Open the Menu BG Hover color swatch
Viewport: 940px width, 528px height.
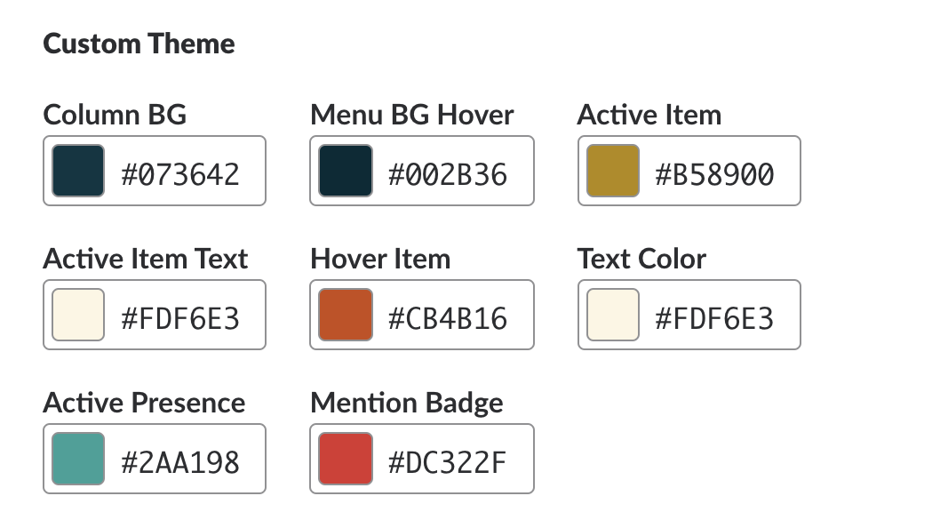click(346, 171)
